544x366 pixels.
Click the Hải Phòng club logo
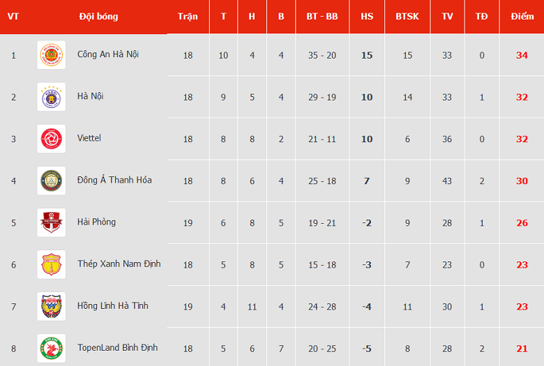(51, 222)
